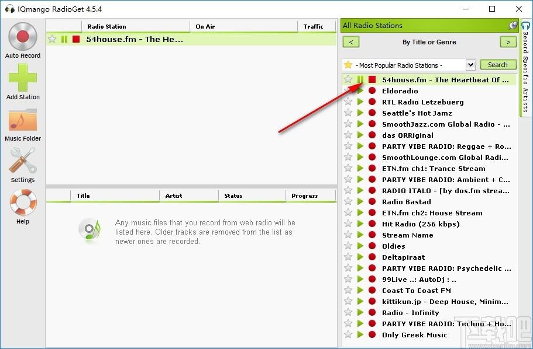
Task: Play Radio Bastad
Action: pos(360,201)
